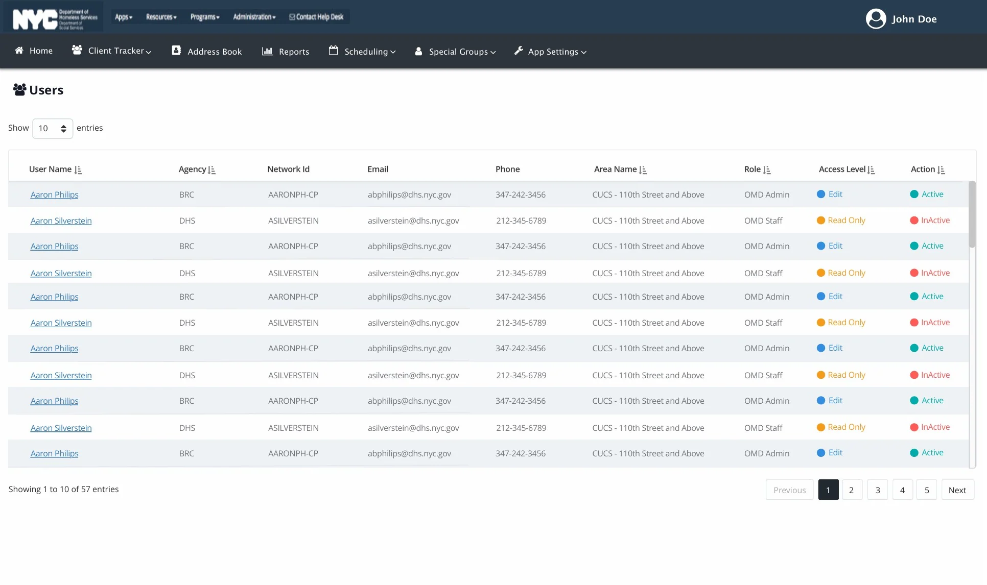The width and height of the screenshot is (987, 585).
Task: Open the Apps dropdown menu
Action: 124,17
